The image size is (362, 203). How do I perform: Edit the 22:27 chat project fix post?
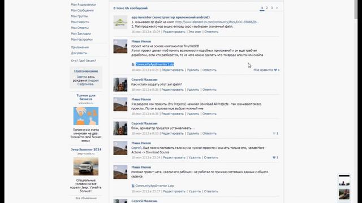point(174,192)
